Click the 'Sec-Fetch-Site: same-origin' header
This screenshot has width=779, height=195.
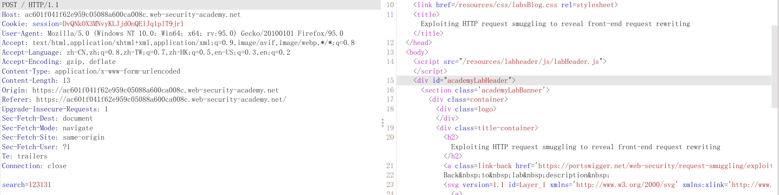53,137
